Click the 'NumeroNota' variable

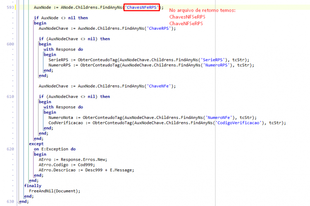pyautogui.click(x=61, y=118)
